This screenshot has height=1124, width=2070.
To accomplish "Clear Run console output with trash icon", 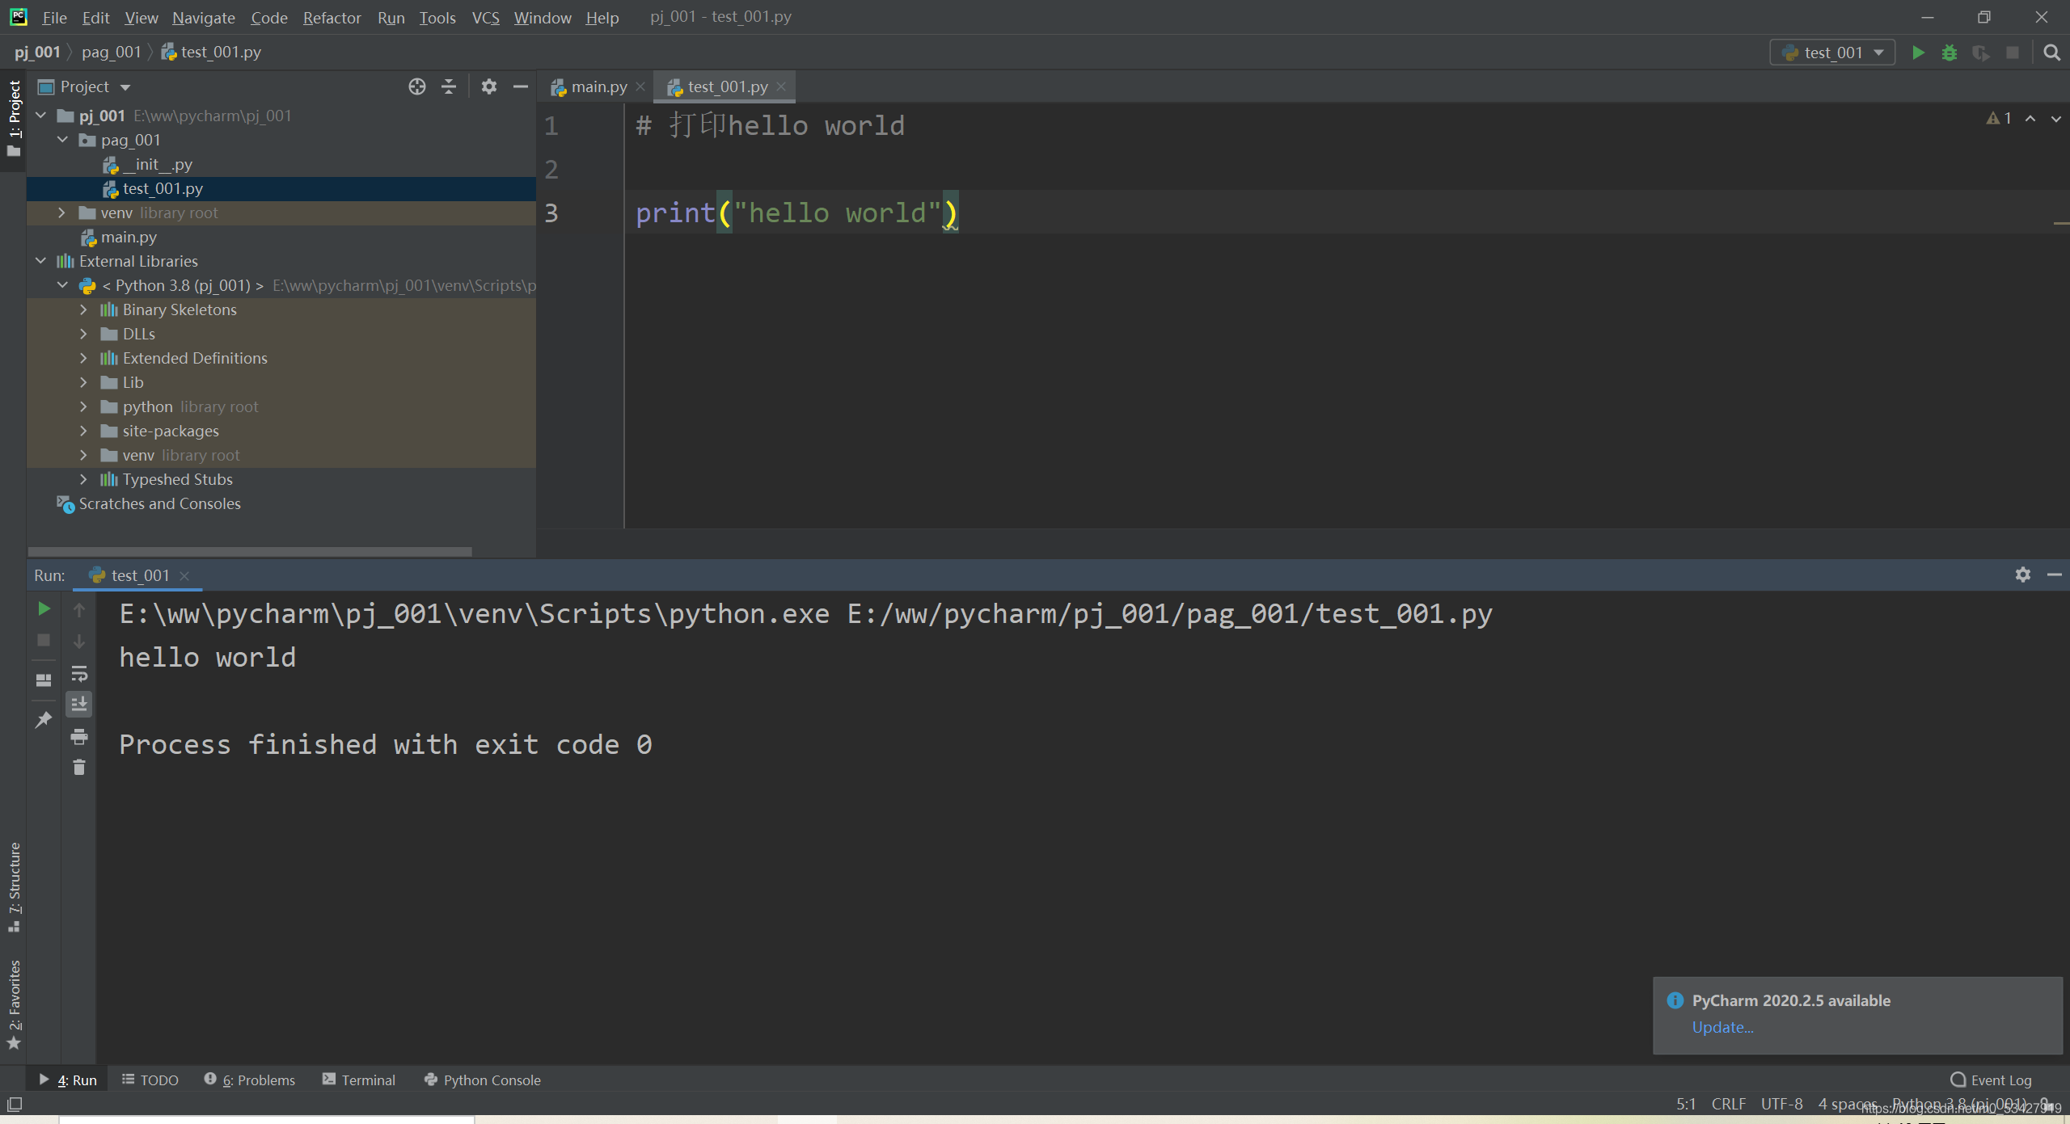I will [x=78, y=767].
